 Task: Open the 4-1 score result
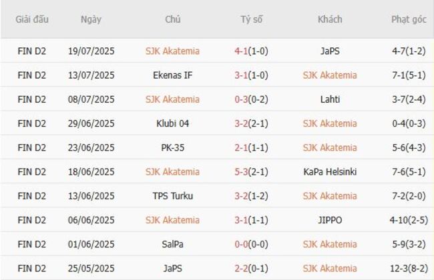242,51
